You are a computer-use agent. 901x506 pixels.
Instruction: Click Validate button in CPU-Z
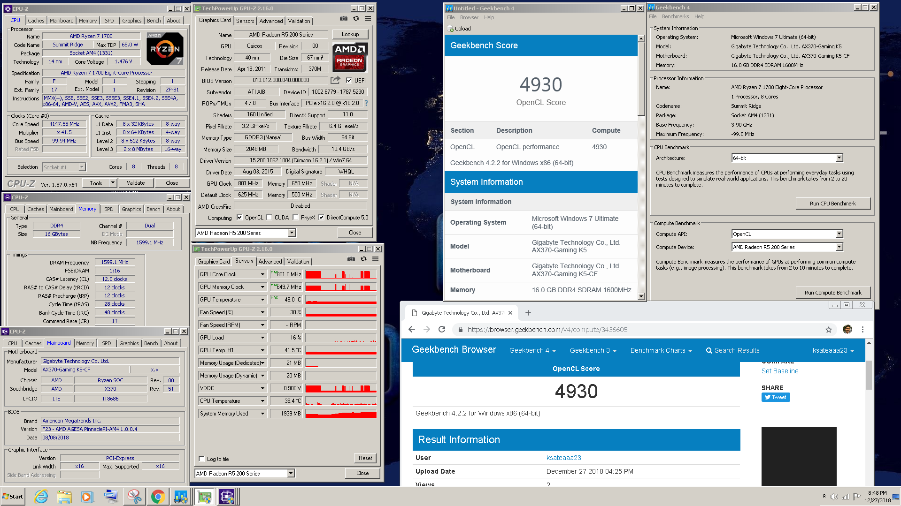click(136, 183)
